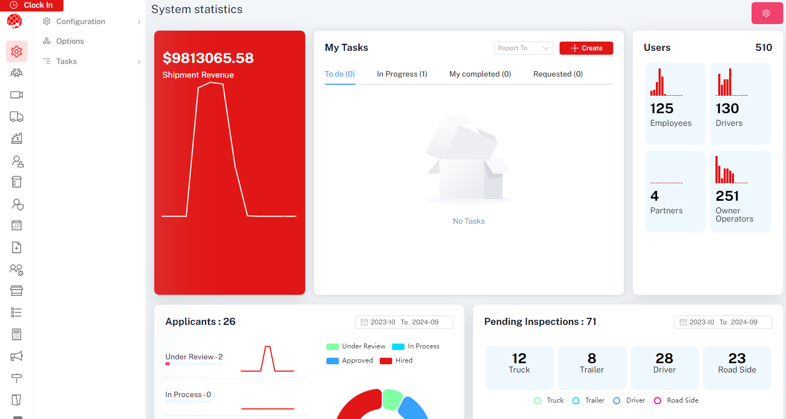This screenshot has width=786, height=419.
Task: Click the Create task button
Action: point(586,48)
